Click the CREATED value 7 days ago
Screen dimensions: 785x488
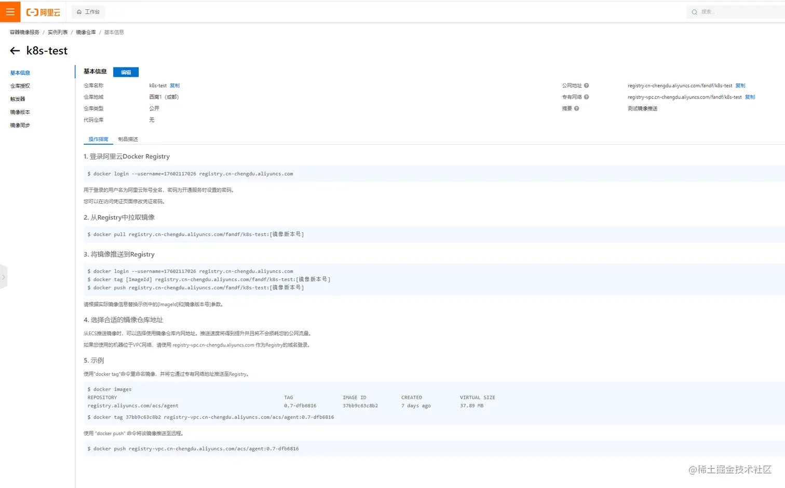[416, 406]
